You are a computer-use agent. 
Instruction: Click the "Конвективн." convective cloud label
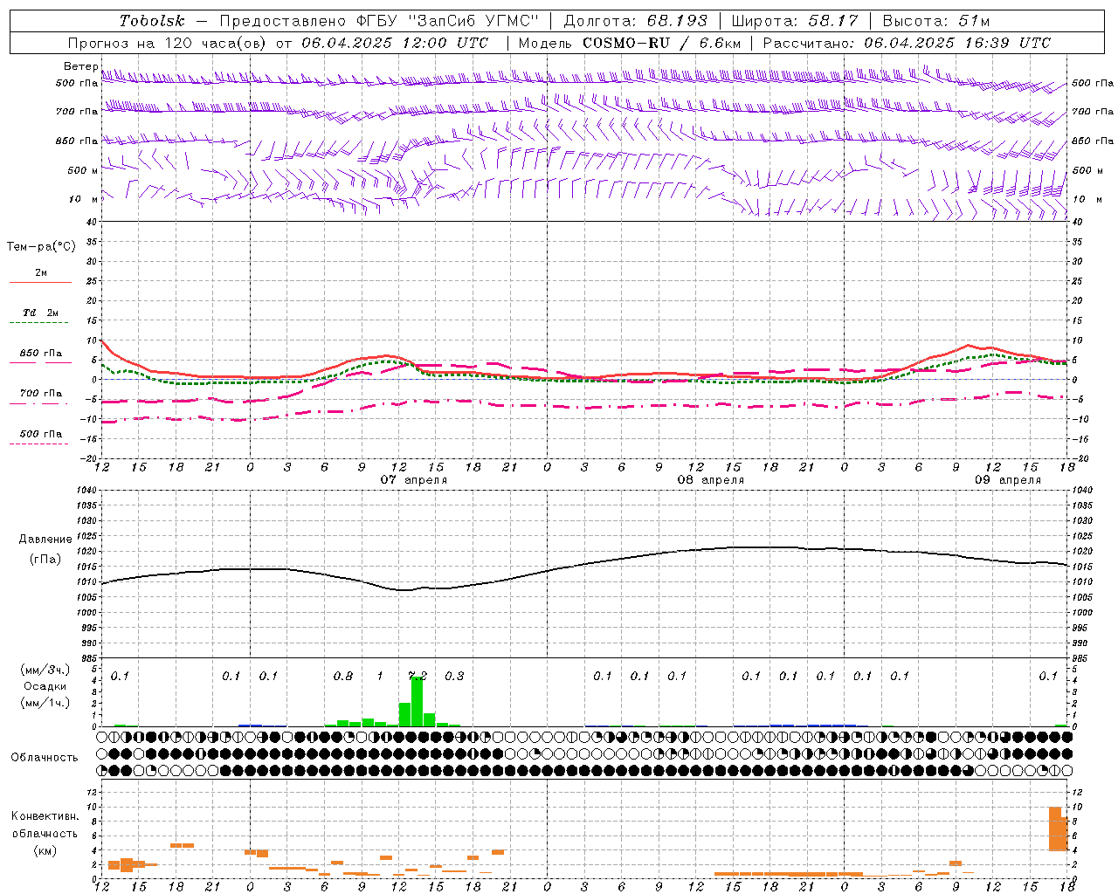45,816
